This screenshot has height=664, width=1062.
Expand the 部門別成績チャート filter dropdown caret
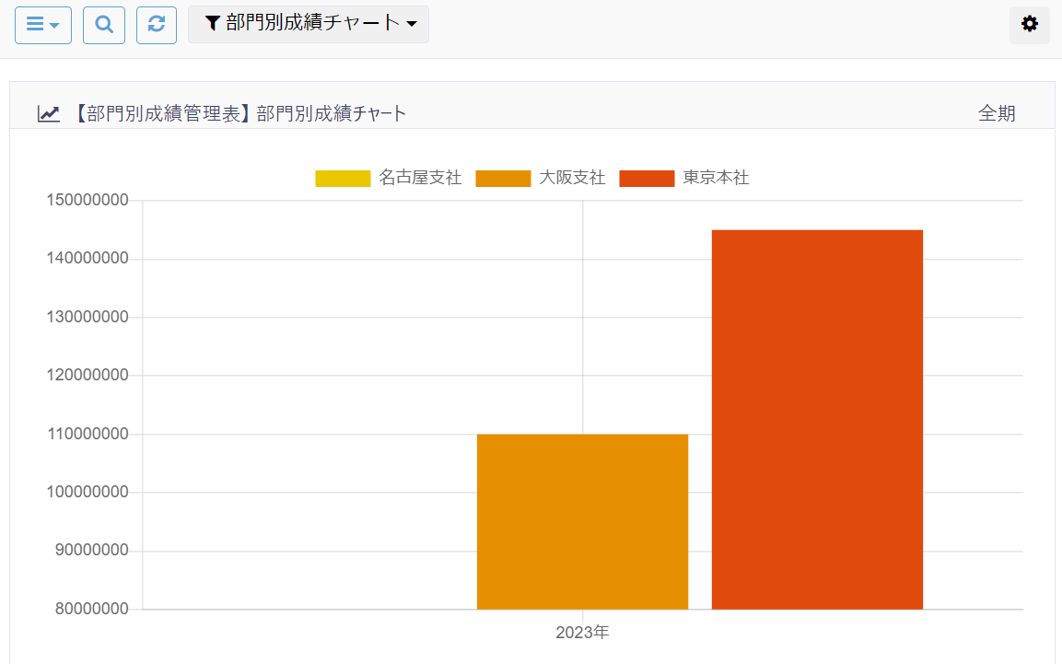click(x=412, y=25)
